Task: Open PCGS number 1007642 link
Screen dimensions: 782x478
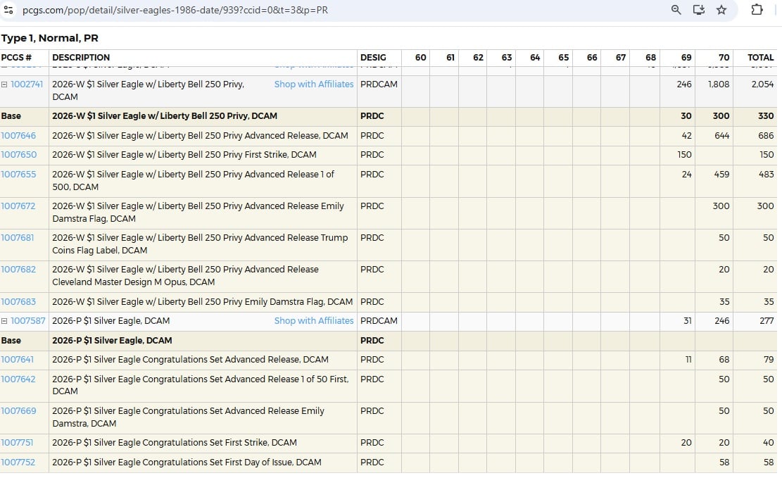Action: [x=18, y=379]
